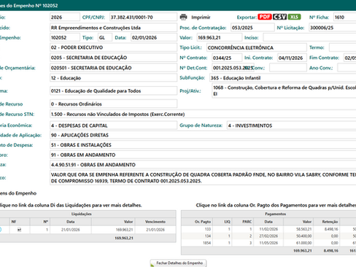Click the Pagamentos table title header
This screenshot has height=267, width=356.
[x=275, y=214]
